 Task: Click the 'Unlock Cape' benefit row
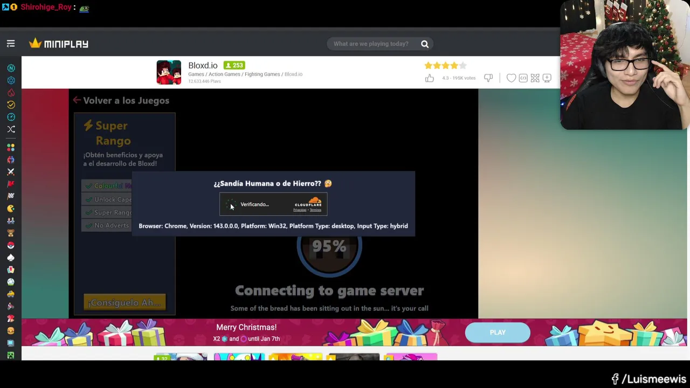(x=107, y=199)
